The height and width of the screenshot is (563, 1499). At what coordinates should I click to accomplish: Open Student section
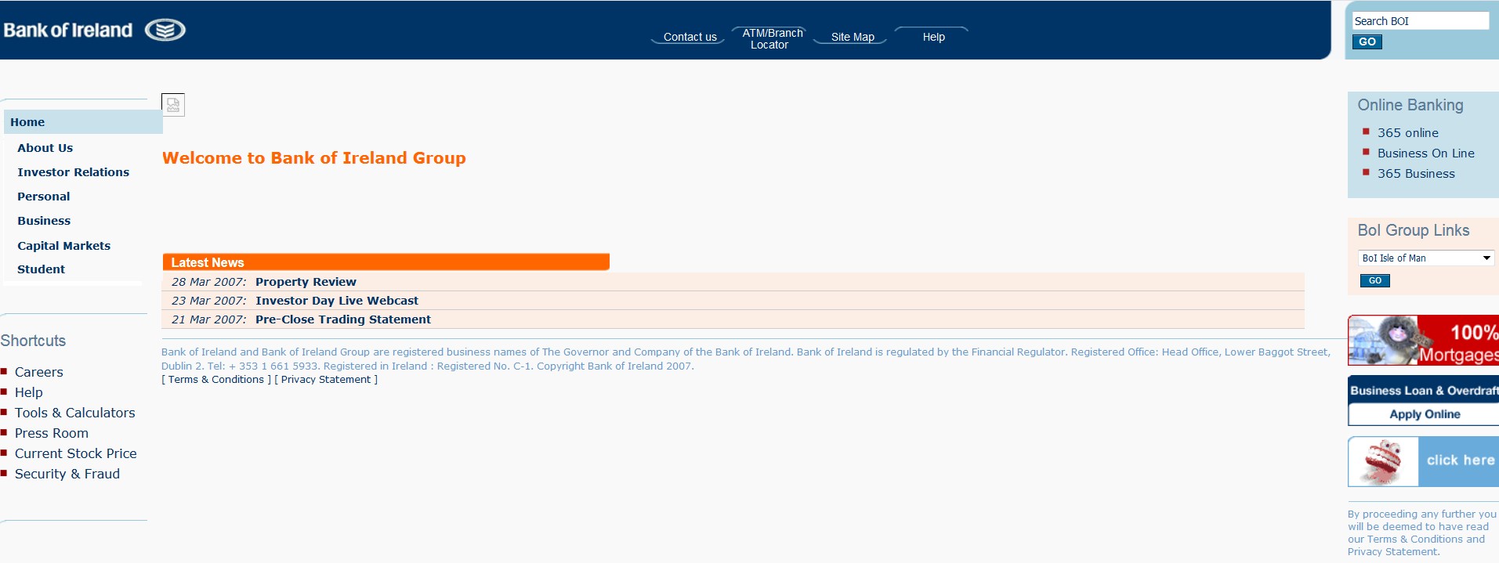41,269
